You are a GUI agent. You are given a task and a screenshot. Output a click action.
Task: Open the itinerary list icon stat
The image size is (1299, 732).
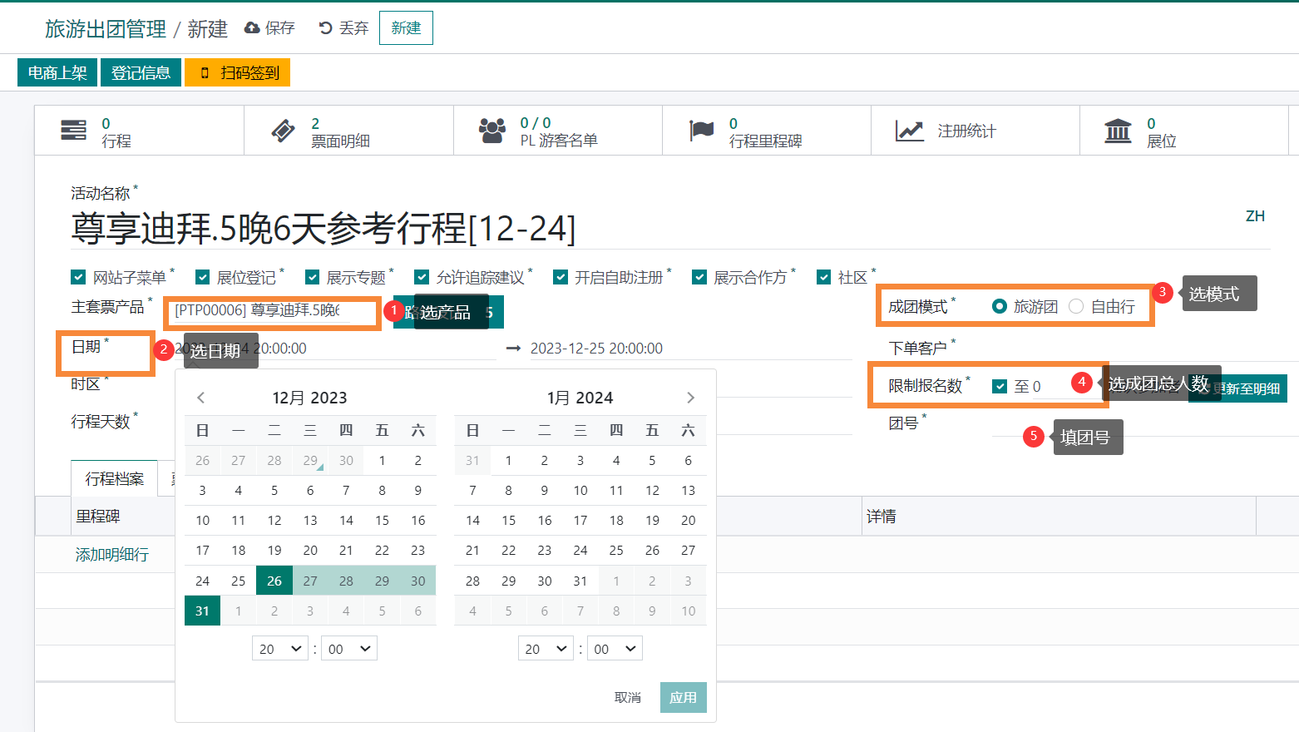click(73, 131)
